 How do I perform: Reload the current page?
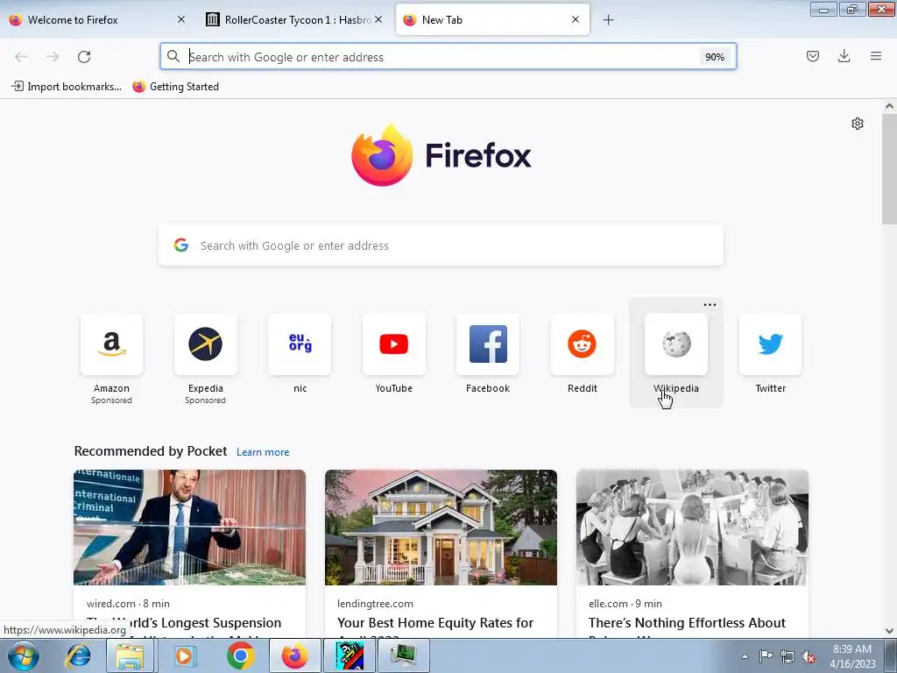click(x=84, y=57)
